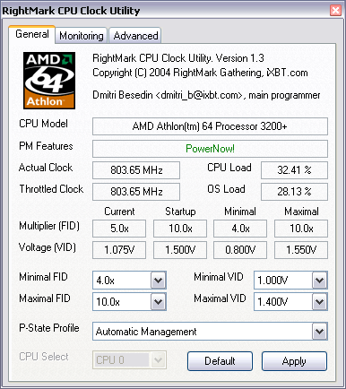
Task: Click the OS Load 28.13 % value
Action: pyautogui.click(x=294, y=192)
